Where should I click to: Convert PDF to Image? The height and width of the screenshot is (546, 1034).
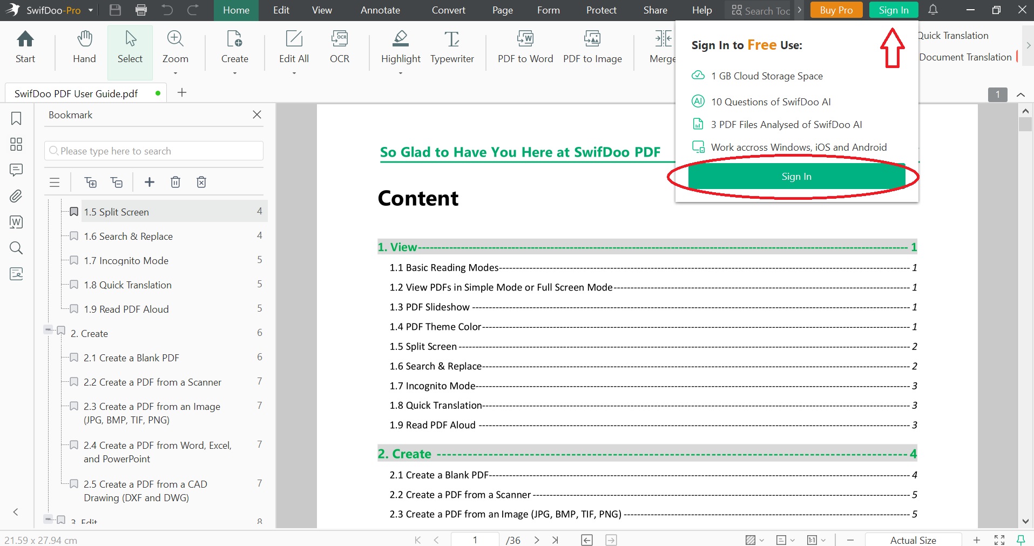tap(592, 48)
